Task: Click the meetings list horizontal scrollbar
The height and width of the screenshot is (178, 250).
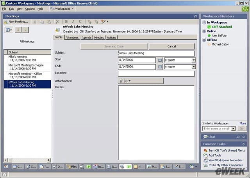Action: click(x=27, y=160)
